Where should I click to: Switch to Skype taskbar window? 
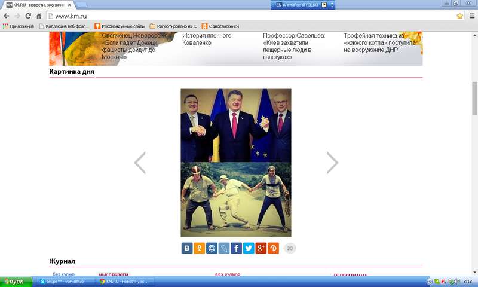click(65, 282)
